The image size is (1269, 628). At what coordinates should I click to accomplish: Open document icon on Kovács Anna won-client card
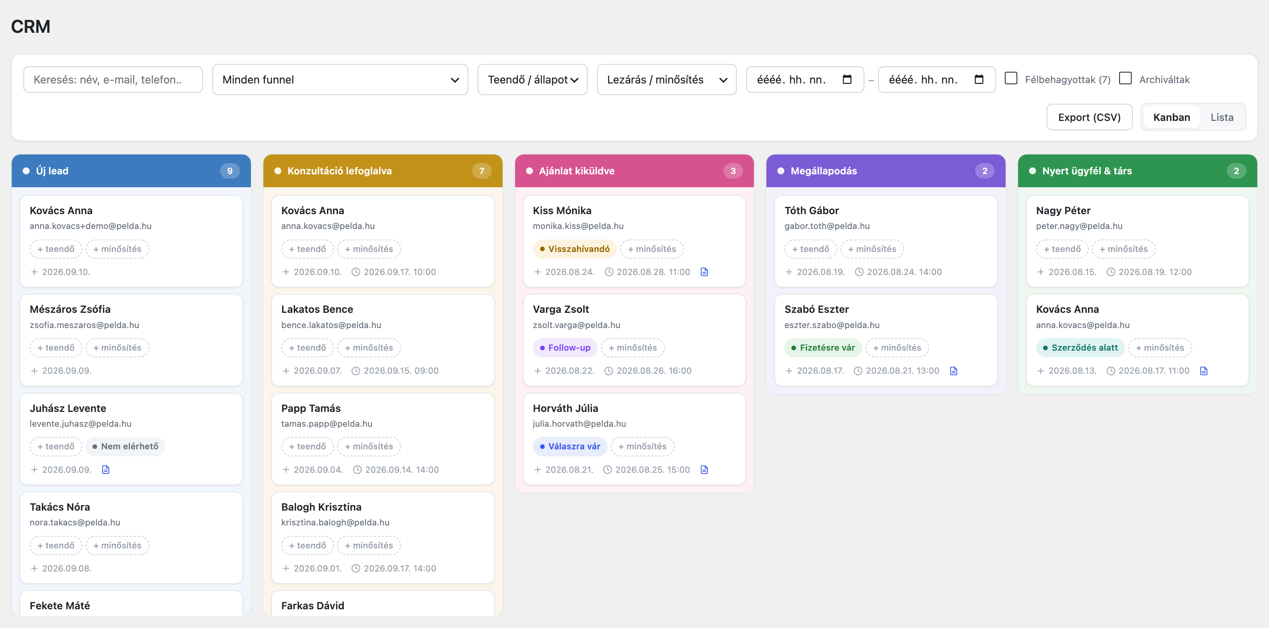[x=1204, y=371]
